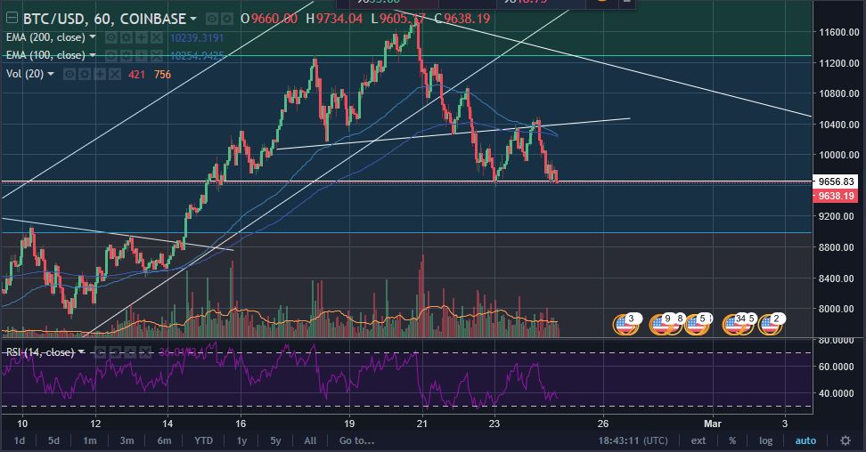Image resolution: width=866 pixels, height=452 pixels.
Task: Click the BTC/USD, 60, COINBASE title text
Action: [x=104, y=19]
